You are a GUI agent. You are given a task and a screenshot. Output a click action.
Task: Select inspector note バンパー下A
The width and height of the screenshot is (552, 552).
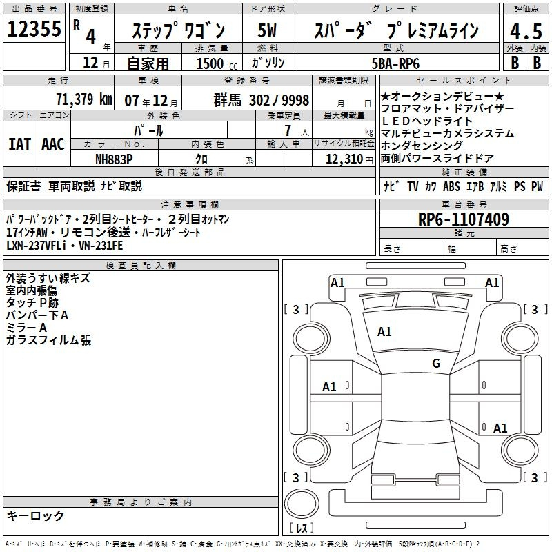(x=37, y=315)
